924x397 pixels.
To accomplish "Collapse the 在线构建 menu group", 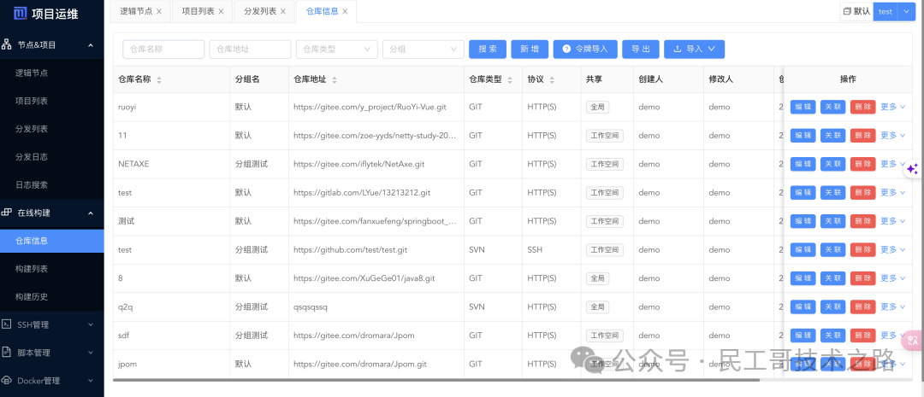I will 90,213.
